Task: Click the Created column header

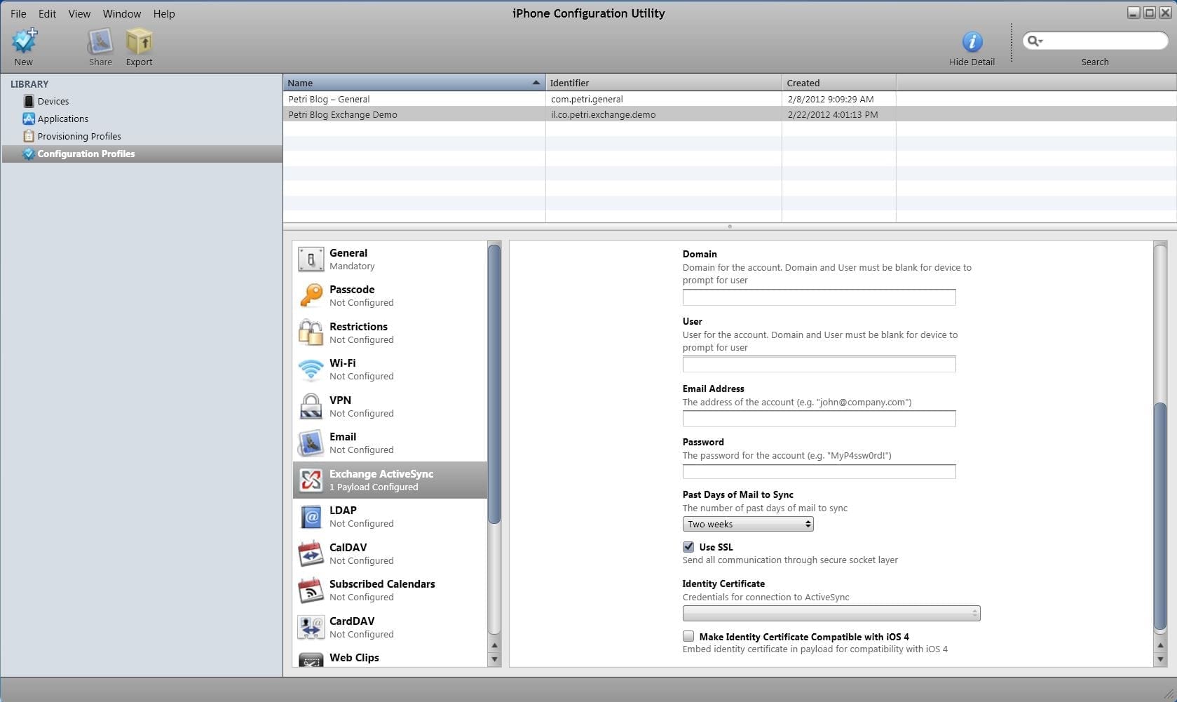Action: [x=839, y=83]
